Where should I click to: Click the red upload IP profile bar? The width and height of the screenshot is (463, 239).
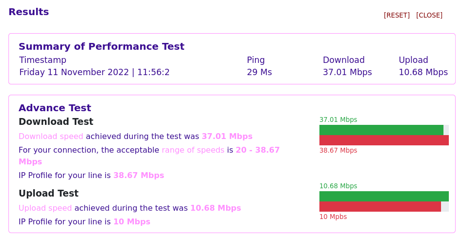pos(380,207)
